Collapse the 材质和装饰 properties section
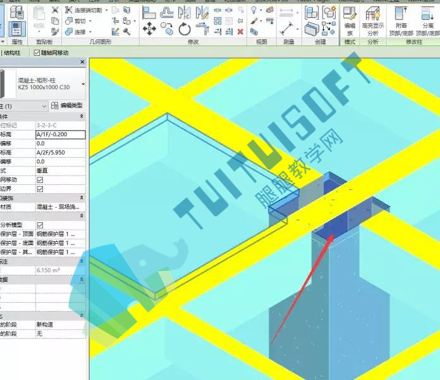Viewport: 440px width, 380px height. 82,198
